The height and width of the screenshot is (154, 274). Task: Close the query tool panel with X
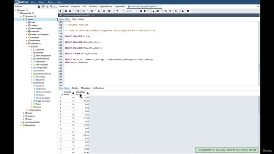(258, 7)
